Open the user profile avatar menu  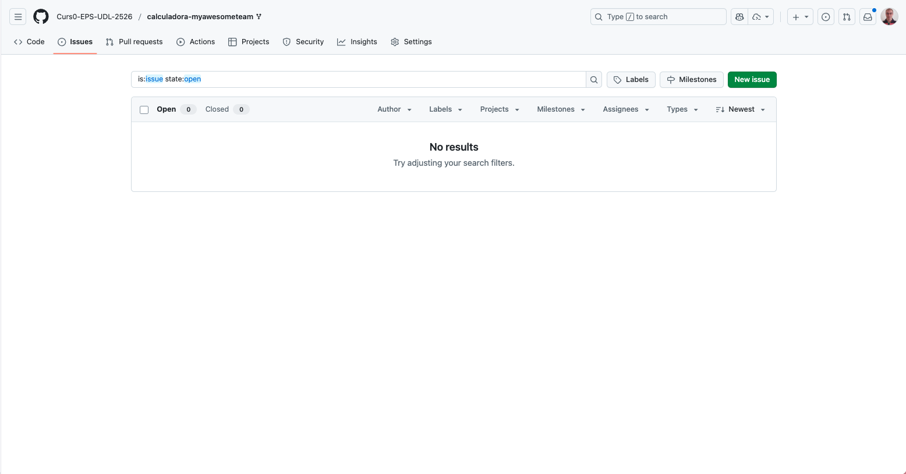click(x=889, y=17)
